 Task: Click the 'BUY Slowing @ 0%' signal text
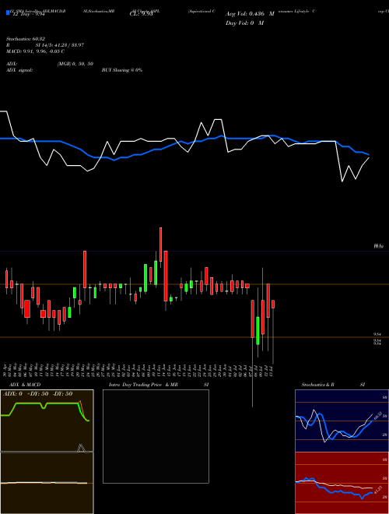click(122, 70)
